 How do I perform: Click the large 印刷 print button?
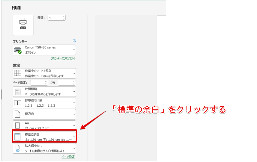pyautogui.click(x=23, y=25)
